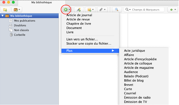Viewport: 179px width, 105px height.
Task: Click the New Collection folder icon
Action: pos(5,10)
